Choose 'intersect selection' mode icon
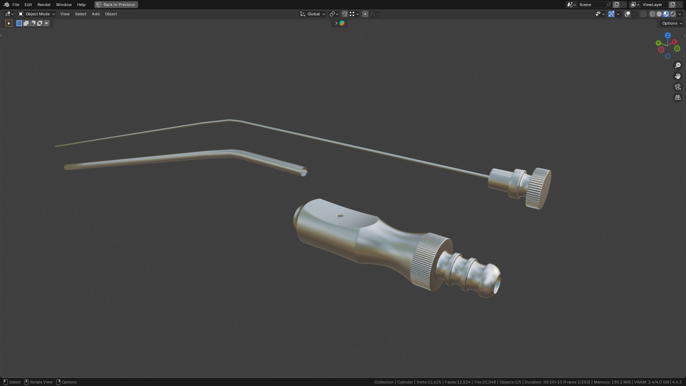The height and width of the screenshot is (386, 686). 46,23
